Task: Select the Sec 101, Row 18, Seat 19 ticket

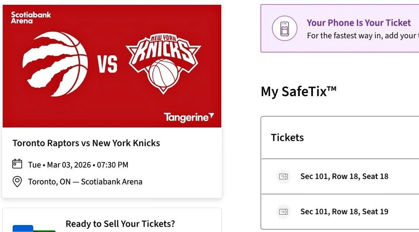Action: [344, 212]
